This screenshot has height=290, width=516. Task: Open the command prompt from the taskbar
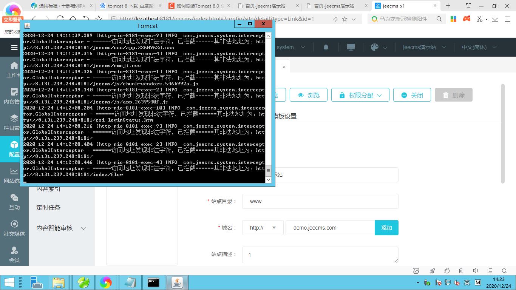[x=153, y=282]
